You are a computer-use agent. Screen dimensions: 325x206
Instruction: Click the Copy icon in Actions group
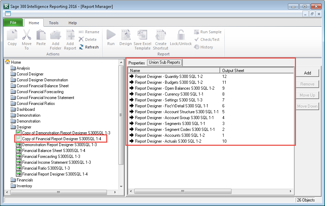pyautogui.click(x=12, y=35)
